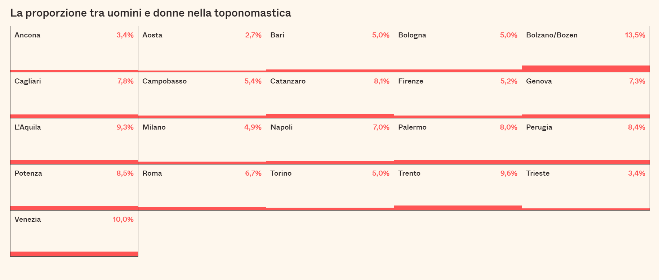Select the Trieste city name
Image resolution: width=659 pixels, height=280 pixels.
(538, 173)
